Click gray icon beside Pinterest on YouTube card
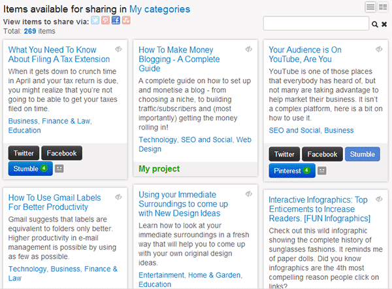The height and width of the screenshot is (289, 392). 322,171
